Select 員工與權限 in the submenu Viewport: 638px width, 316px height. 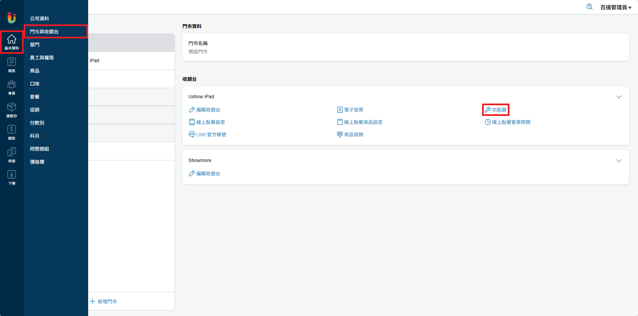[42, 58]
